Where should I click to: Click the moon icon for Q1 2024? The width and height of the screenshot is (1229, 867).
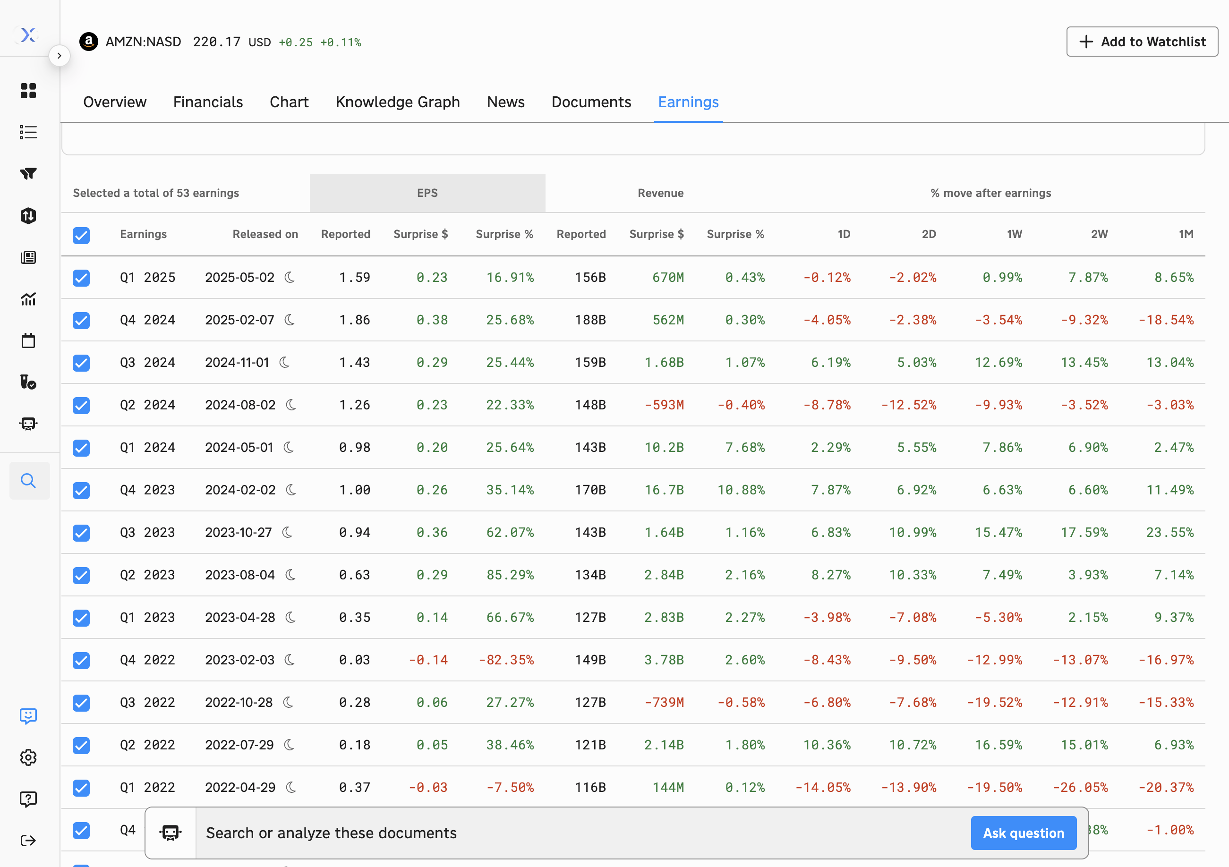pos(289,447)
